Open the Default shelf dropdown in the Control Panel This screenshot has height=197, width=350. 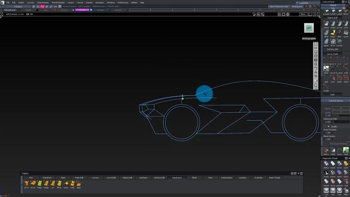(x=332, y=5)
